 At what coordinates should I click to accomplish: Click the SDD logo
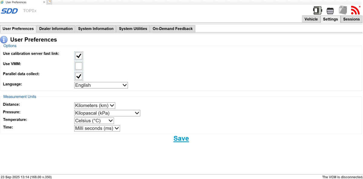(x=9, y=11)
